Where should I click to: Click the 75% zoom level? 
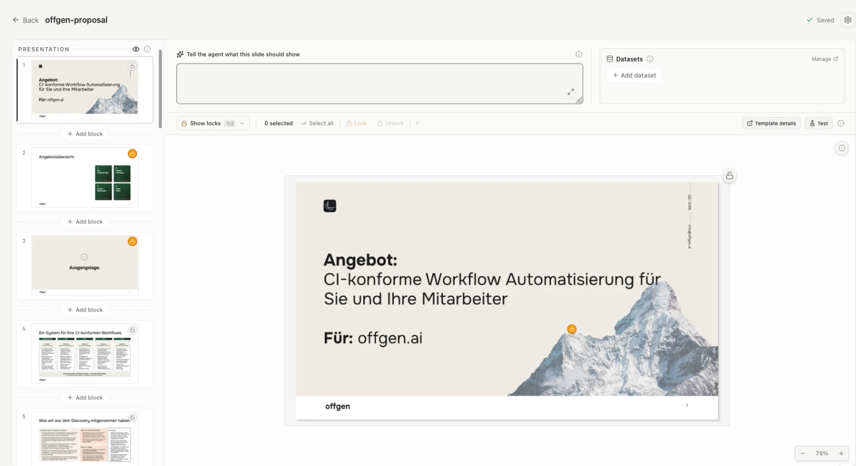(822, 454)
